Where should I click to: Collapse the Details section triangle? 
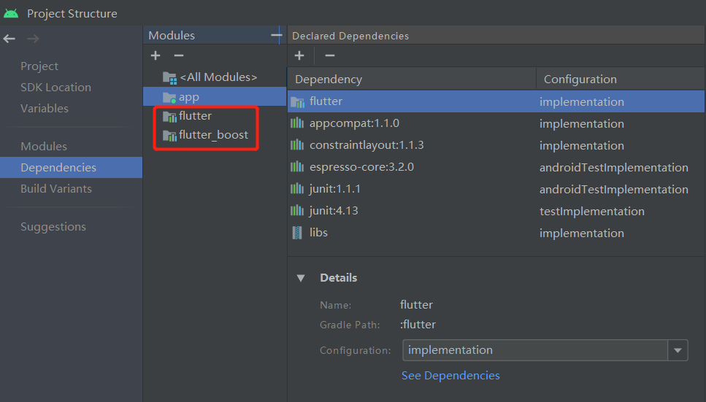tap(301, 278)
